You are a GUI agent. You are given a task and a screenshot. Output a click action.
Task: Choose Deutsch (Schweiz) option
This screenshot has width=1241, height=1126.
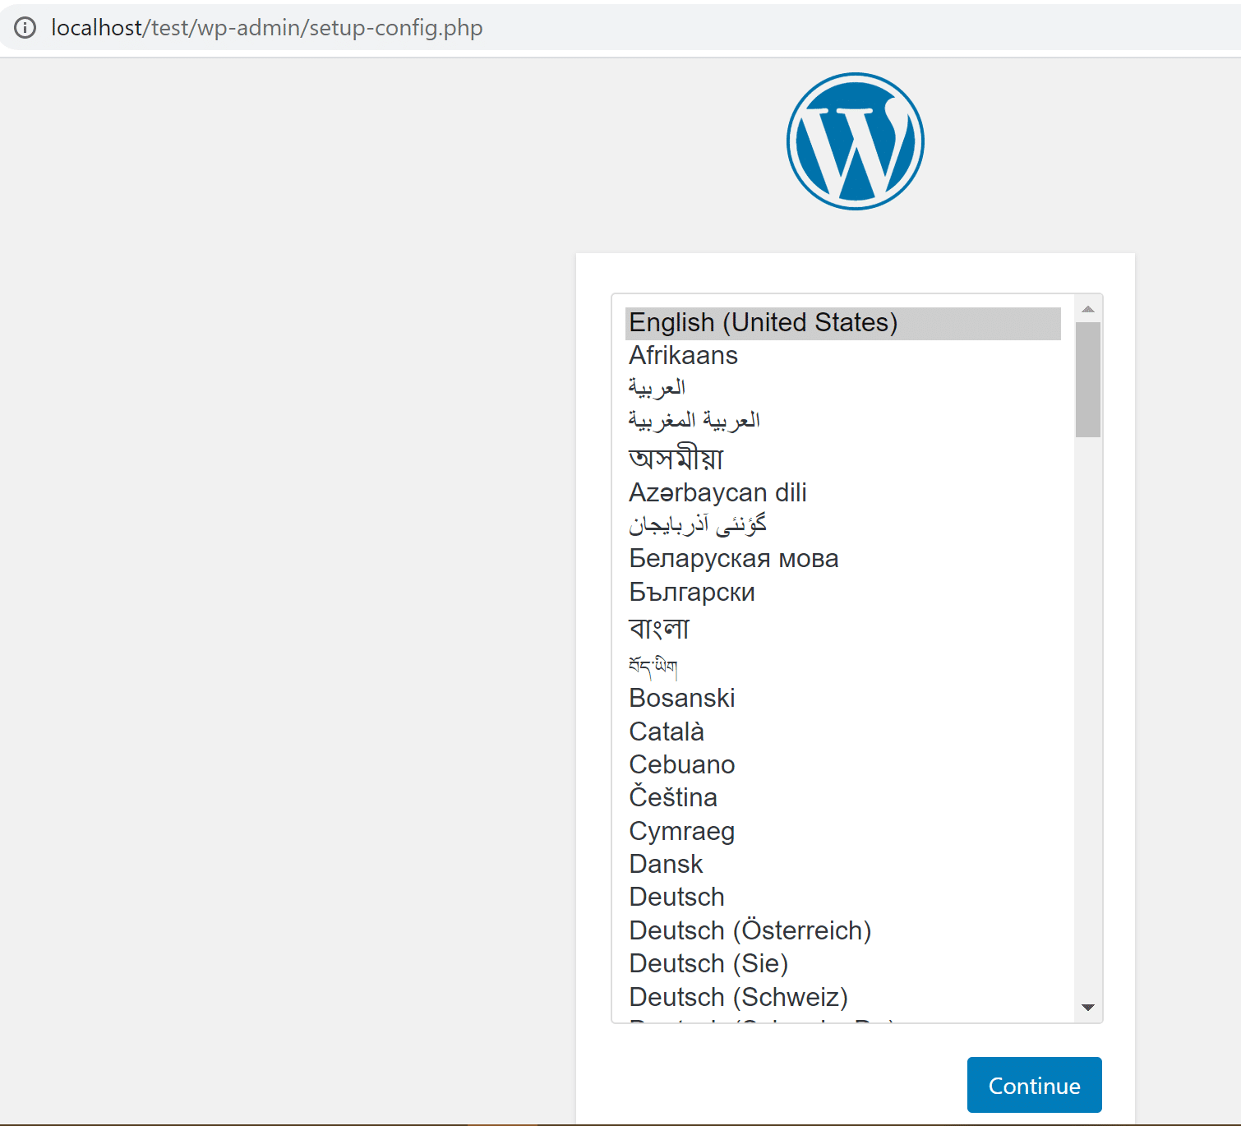coord(843,997)
